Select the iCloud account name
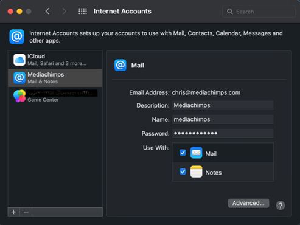 [37, 57]
